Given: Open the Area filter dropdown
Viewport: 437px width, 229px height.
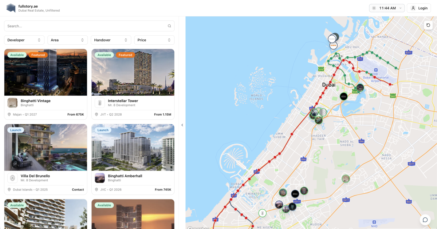Looking at the screenshot, I should click(67, 40).
